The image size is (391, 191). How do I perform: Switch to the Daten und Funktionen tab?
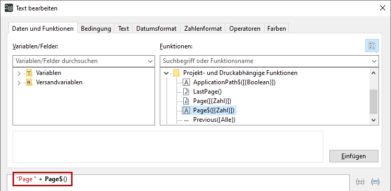click(x=43, y=28)
